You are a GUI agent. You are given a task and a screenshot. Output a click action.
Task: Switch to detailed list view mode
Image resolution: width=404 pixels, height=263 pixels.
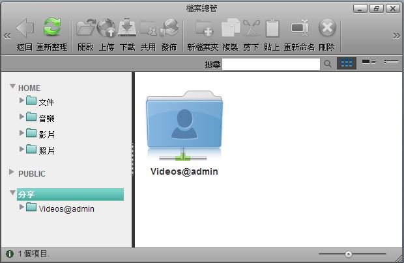391,62
